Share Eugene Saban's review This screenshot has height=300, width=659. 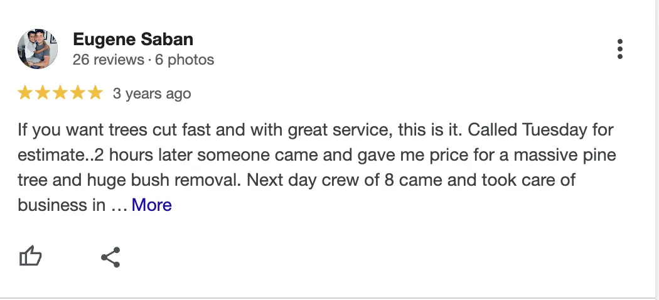(110, 257)
